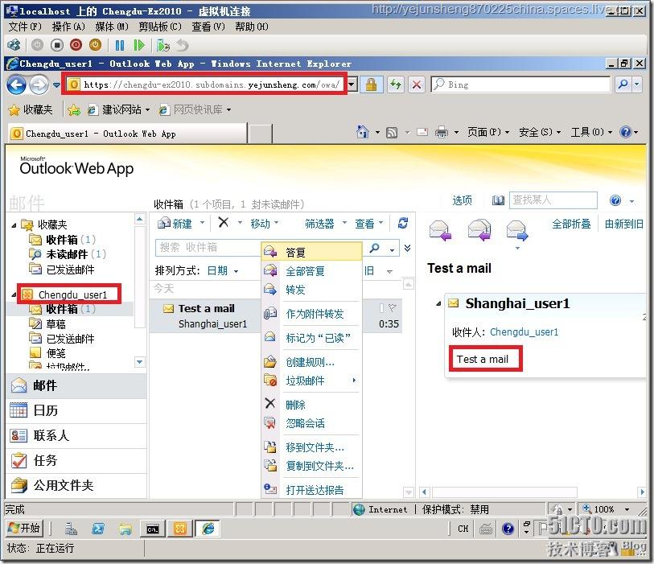Select Drafts (草稿) folder

[55, 323]
